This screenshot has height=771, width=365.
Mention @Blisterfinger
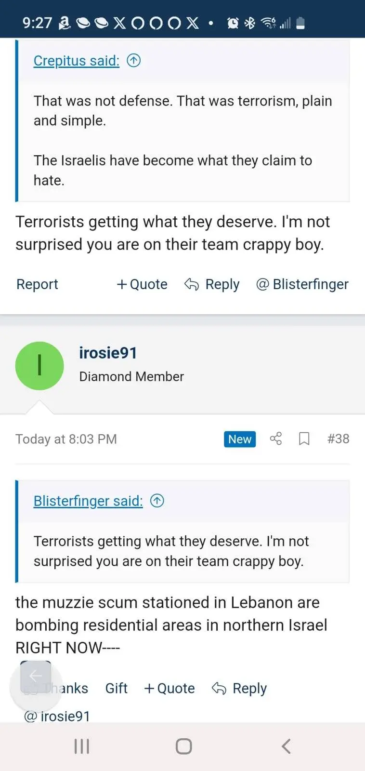[x=302, y=284]
